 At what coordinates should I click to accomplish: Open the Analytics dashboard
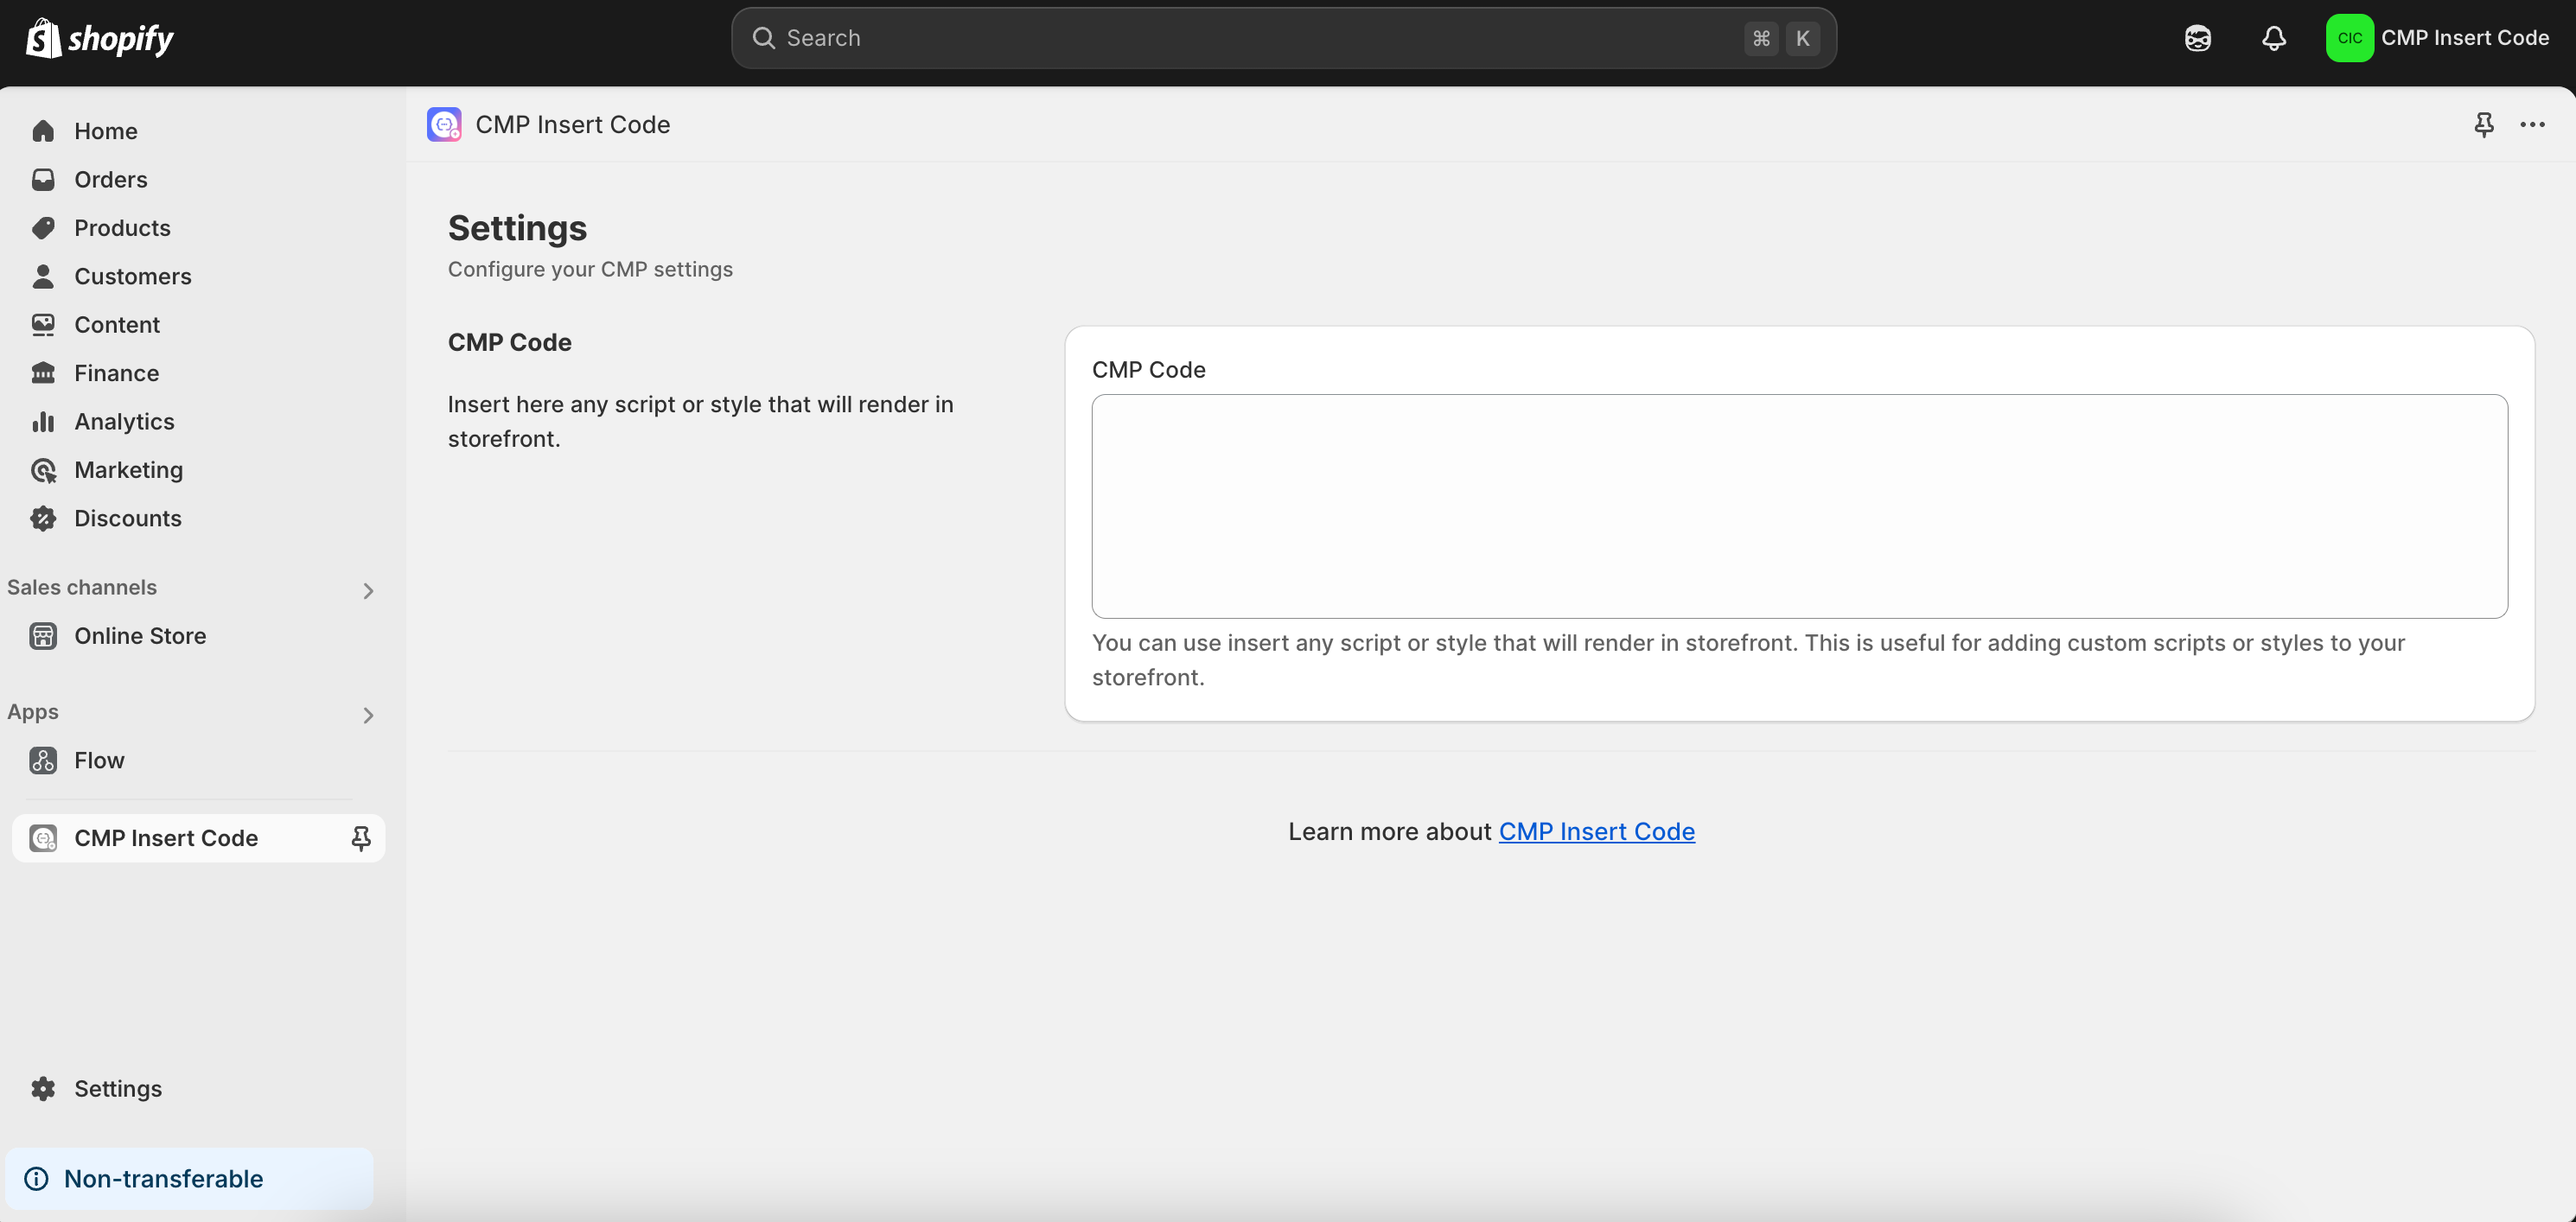click(x=124, y=421)
